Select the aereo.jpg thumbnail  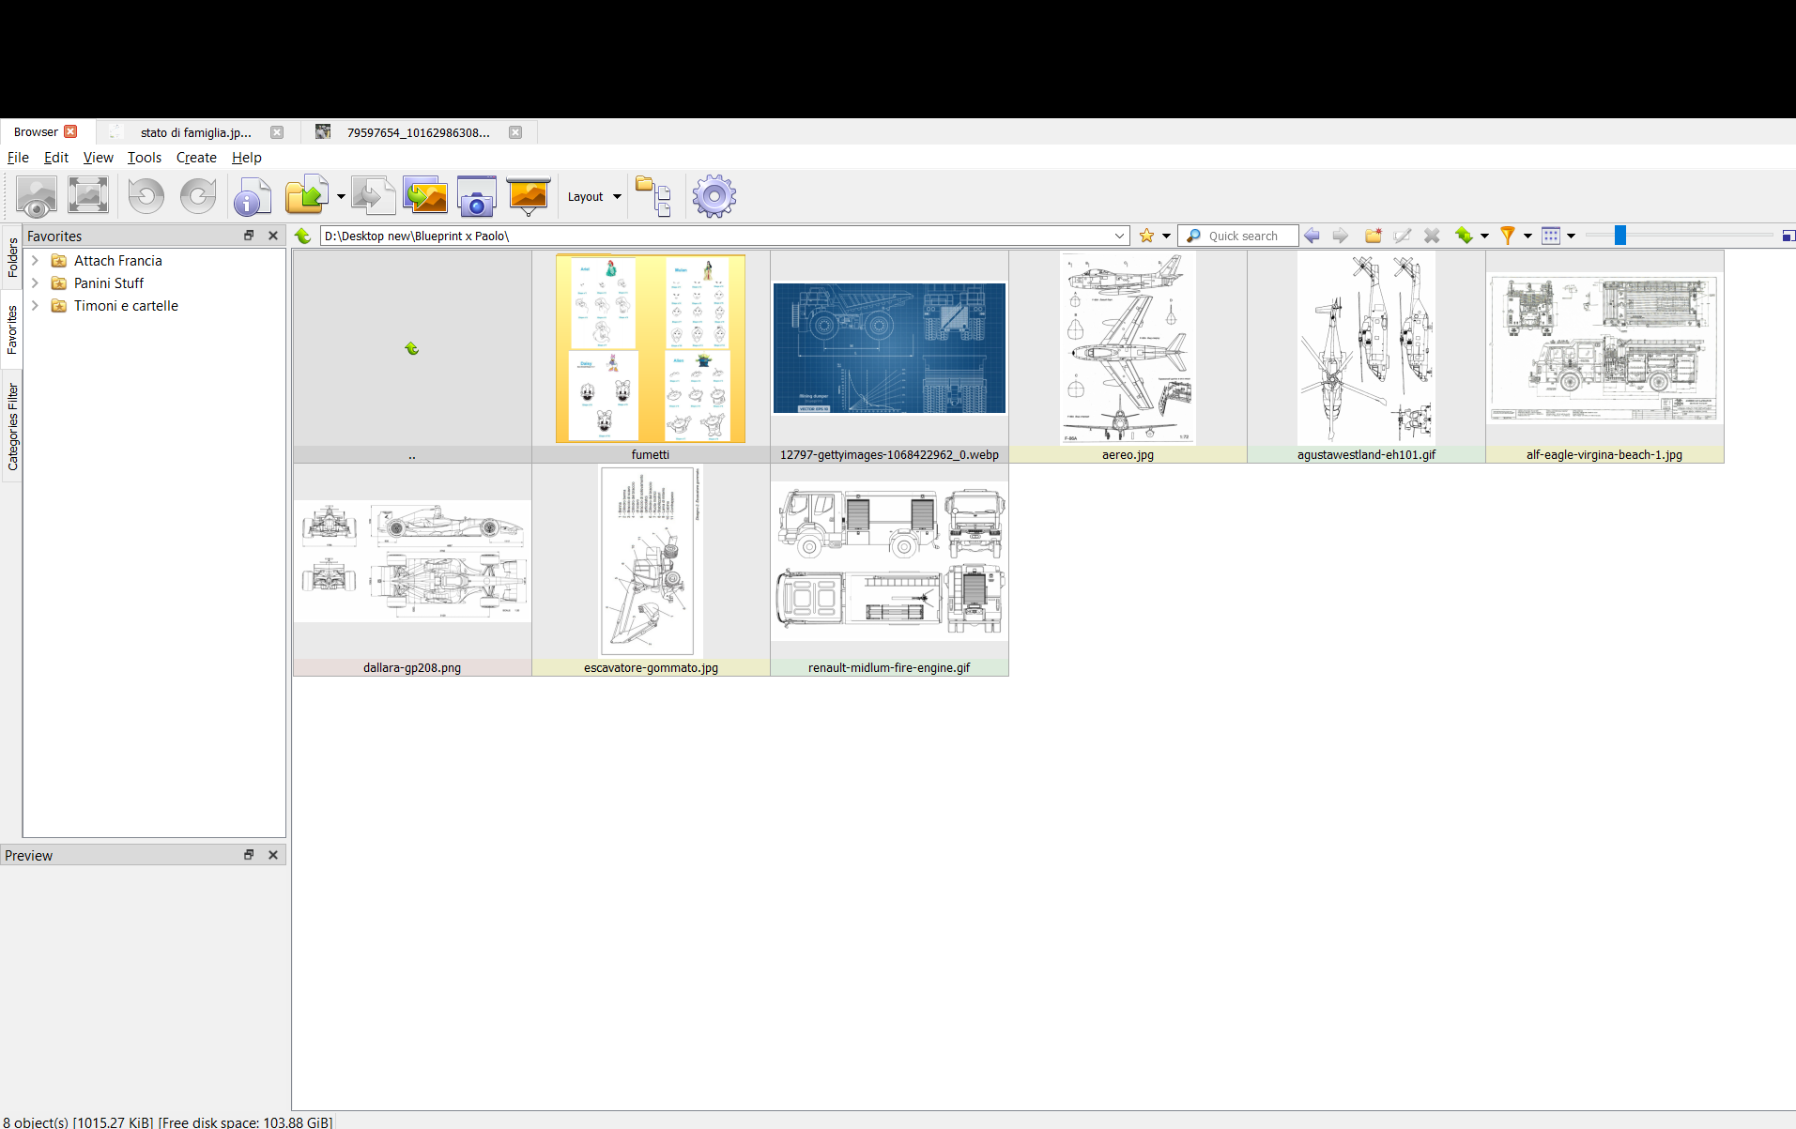(x=1128, y=357)
